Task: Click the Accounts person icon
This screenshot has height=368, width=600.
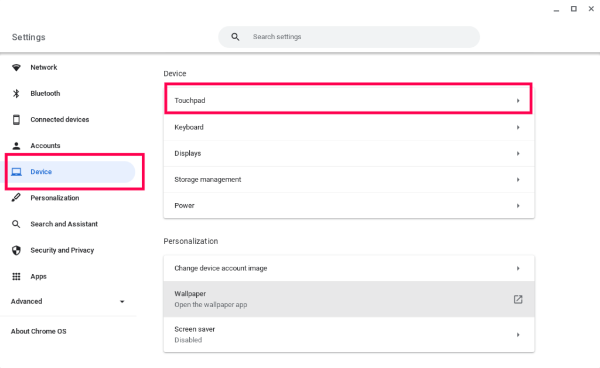Action: click(x=16, y=146)
